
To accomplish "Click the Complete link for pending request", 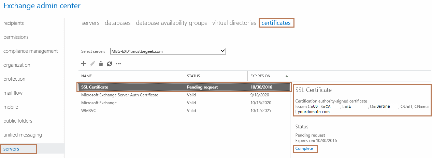I will click(x=304, y=148).
